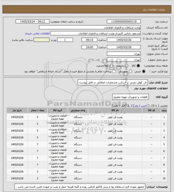
Task: Click the اطلاعات کالاهای مورد نیاز heading
Action: tap(151, 88)
